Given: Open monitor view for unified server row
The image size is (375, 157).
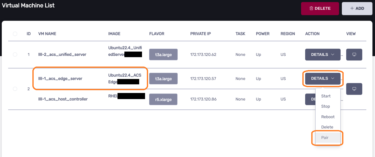Looking at the screenshot, I should [354, 55].
